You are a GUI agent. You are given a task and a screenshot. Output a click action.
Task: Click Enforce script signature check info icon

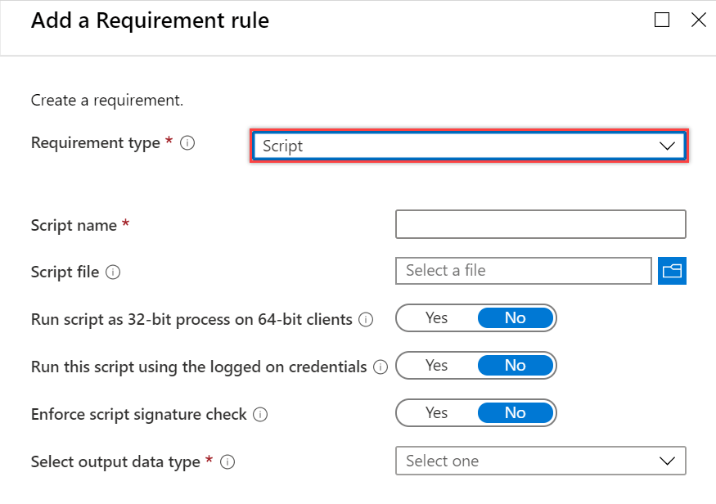[x=260, y=415]
